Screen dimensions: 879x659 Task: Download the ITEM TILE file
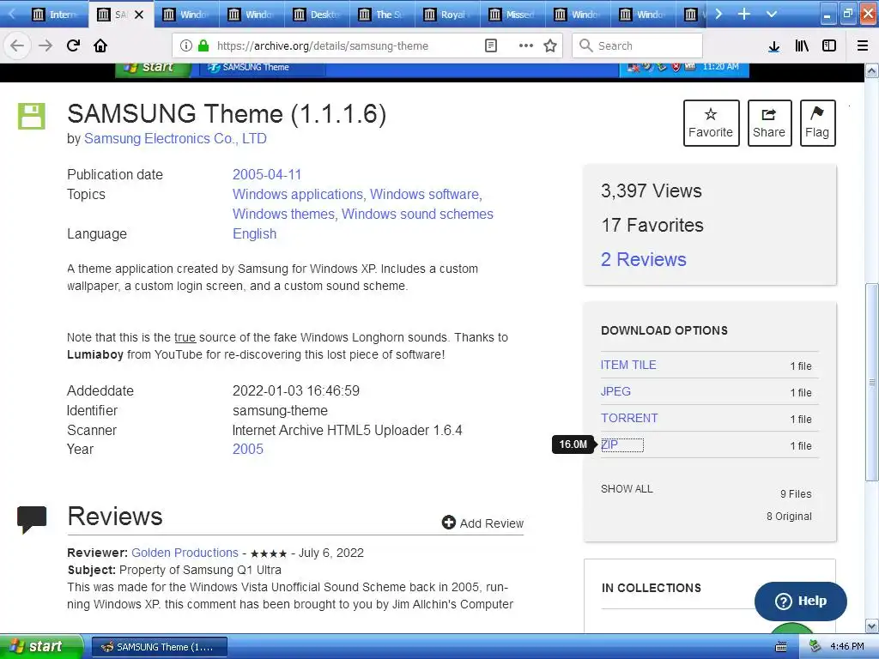coord(627,365)
